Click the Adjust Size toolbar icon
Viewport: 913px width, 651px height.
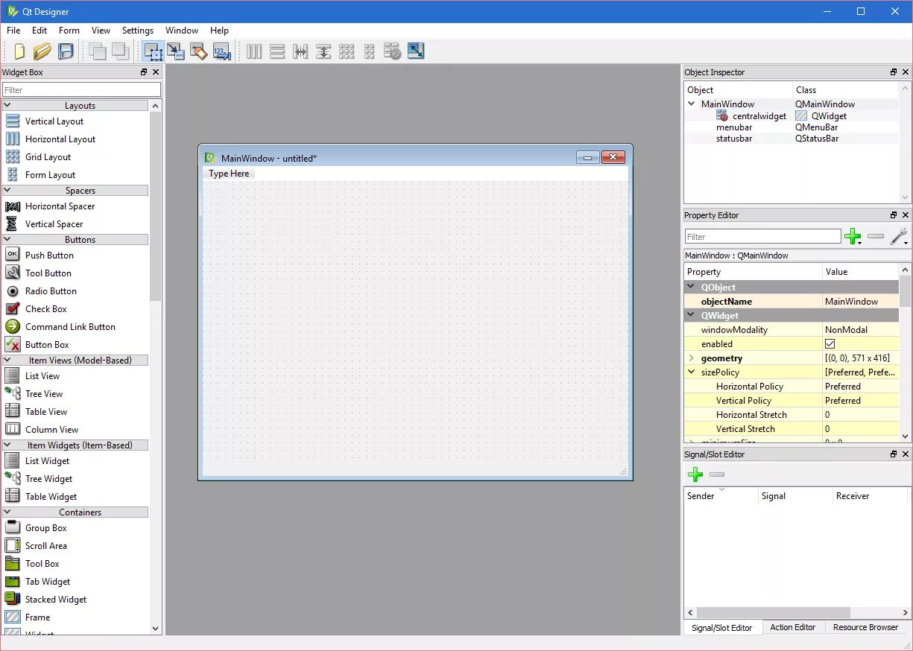[416, 51]
